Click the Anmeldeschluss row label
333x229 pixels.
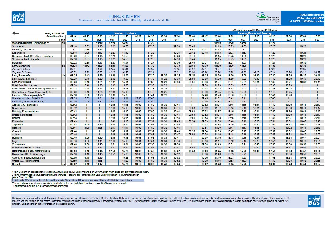[56, 36]
